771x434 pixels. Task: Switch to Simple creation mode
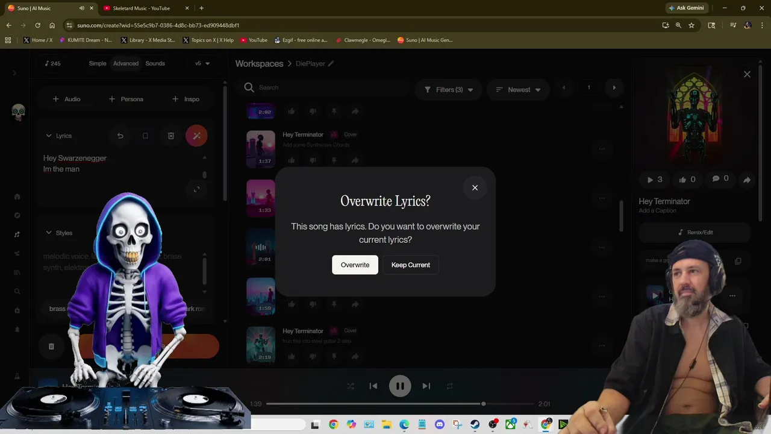97,63
